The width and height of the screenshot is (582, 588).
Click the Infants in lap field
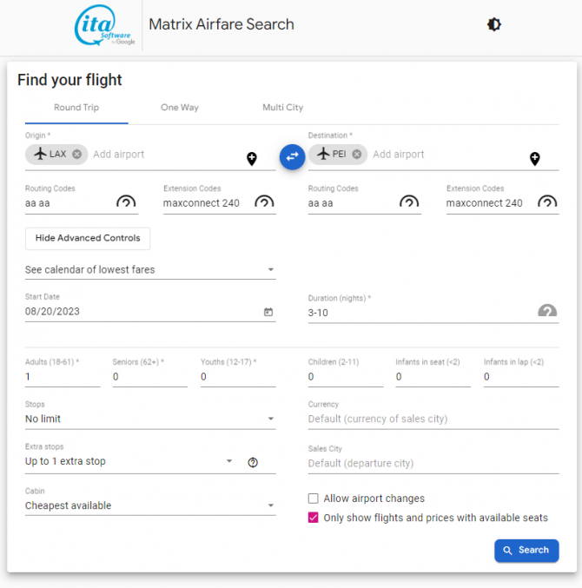pyautogui.click(x=521, y=377)
